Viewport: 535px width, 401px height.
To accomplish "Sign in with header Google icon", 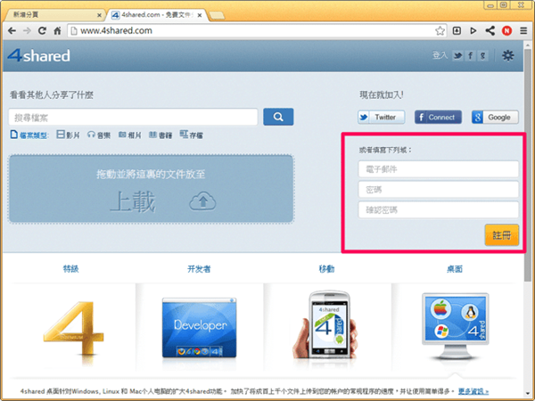I will pos(482,55).
